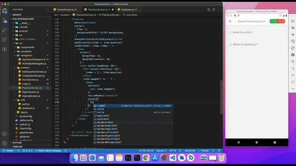Collapse the screens folder

click(31, 68)
